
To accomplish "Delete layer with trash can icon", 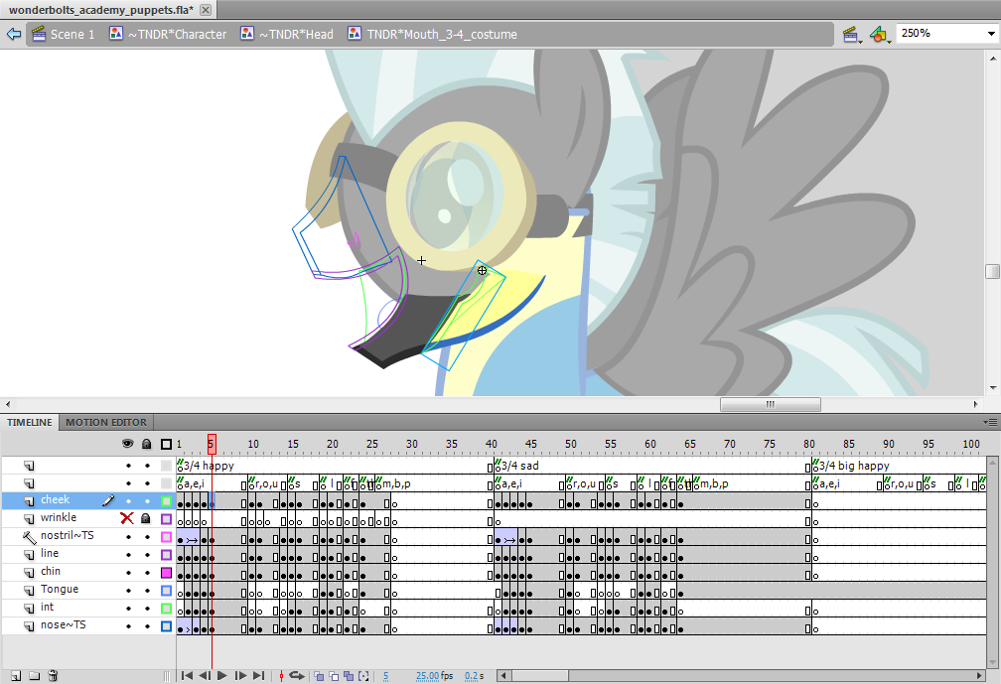I will tap(53, 676).
